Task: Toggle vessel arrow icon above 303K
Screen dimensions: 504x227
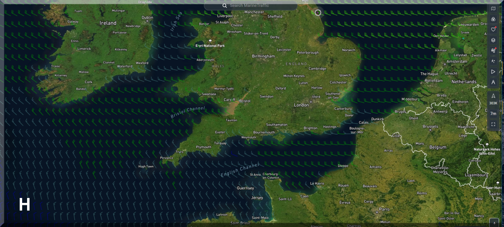Action: [x=493, y=96]
